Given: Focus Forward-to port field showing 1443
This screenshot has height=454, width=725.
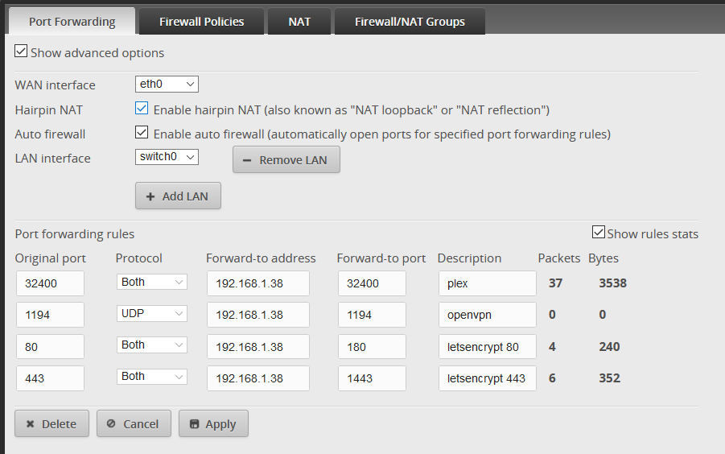Looking at the screenshot, I should tap(372, 378).
